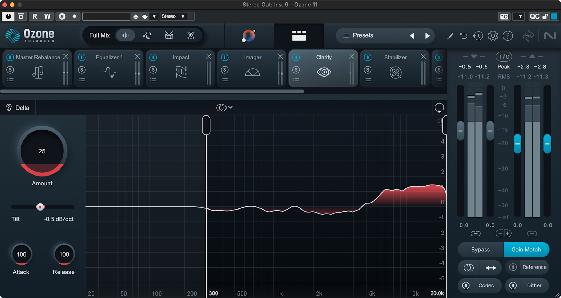Go to the previous preset
Viewport: 561px width, 298px height.
tap(412, 35)
